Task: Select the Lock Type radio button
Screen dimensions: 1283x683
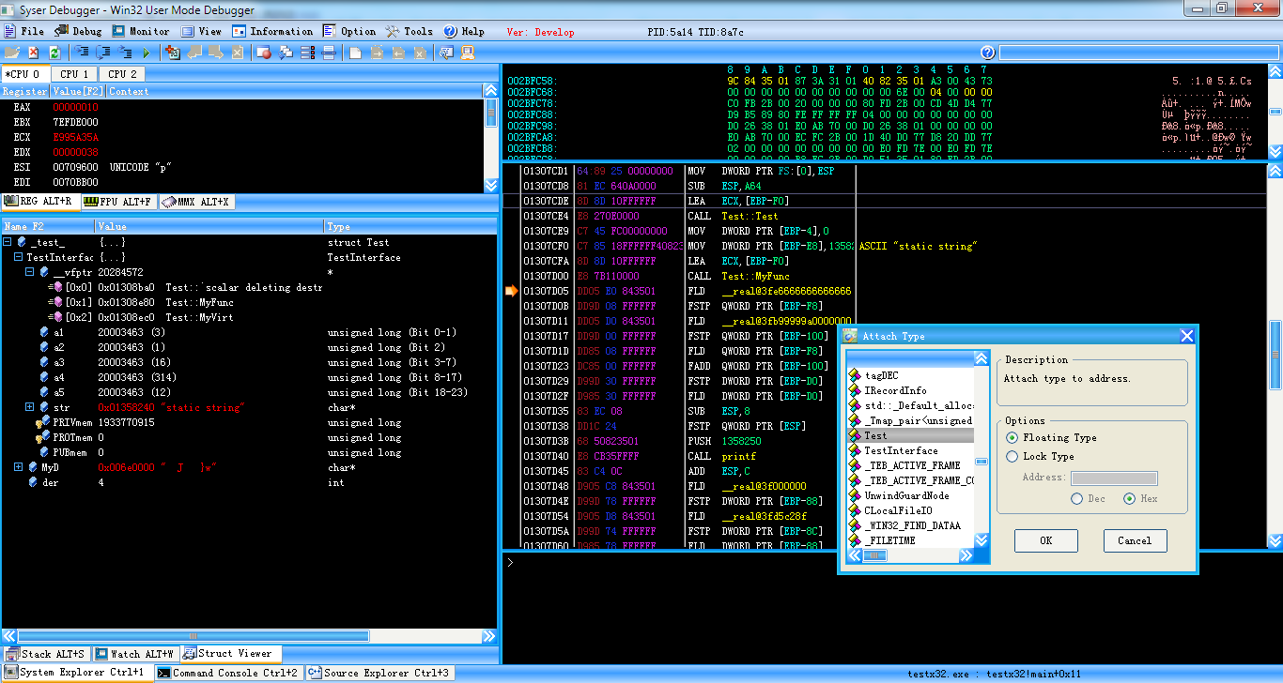Action: coord(1012,456)
